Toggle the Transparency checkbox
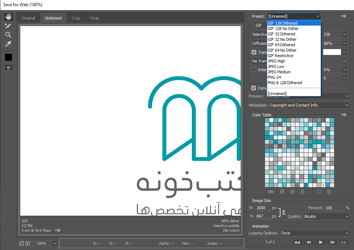The height and width of the screenshot is (250, 354). coord(254,52)
